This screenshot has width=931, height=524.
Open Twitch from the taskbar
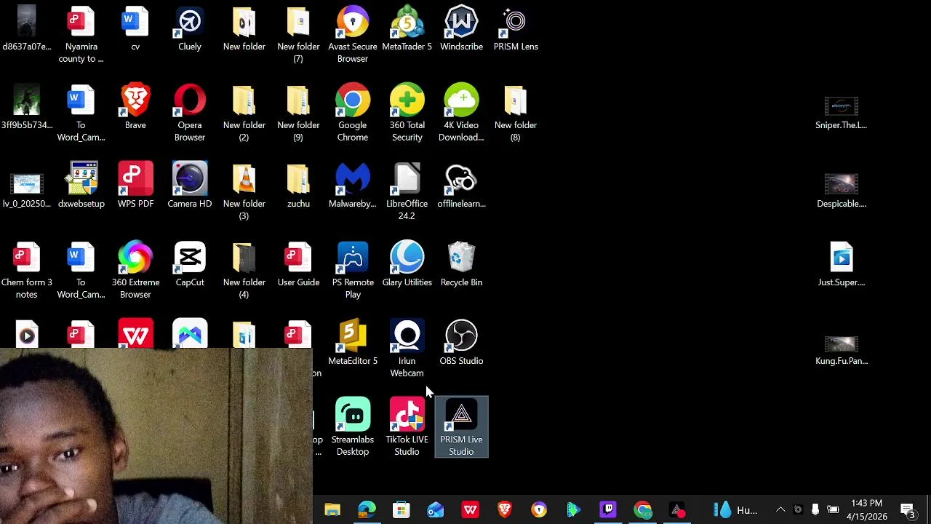[x=608, y=510]
